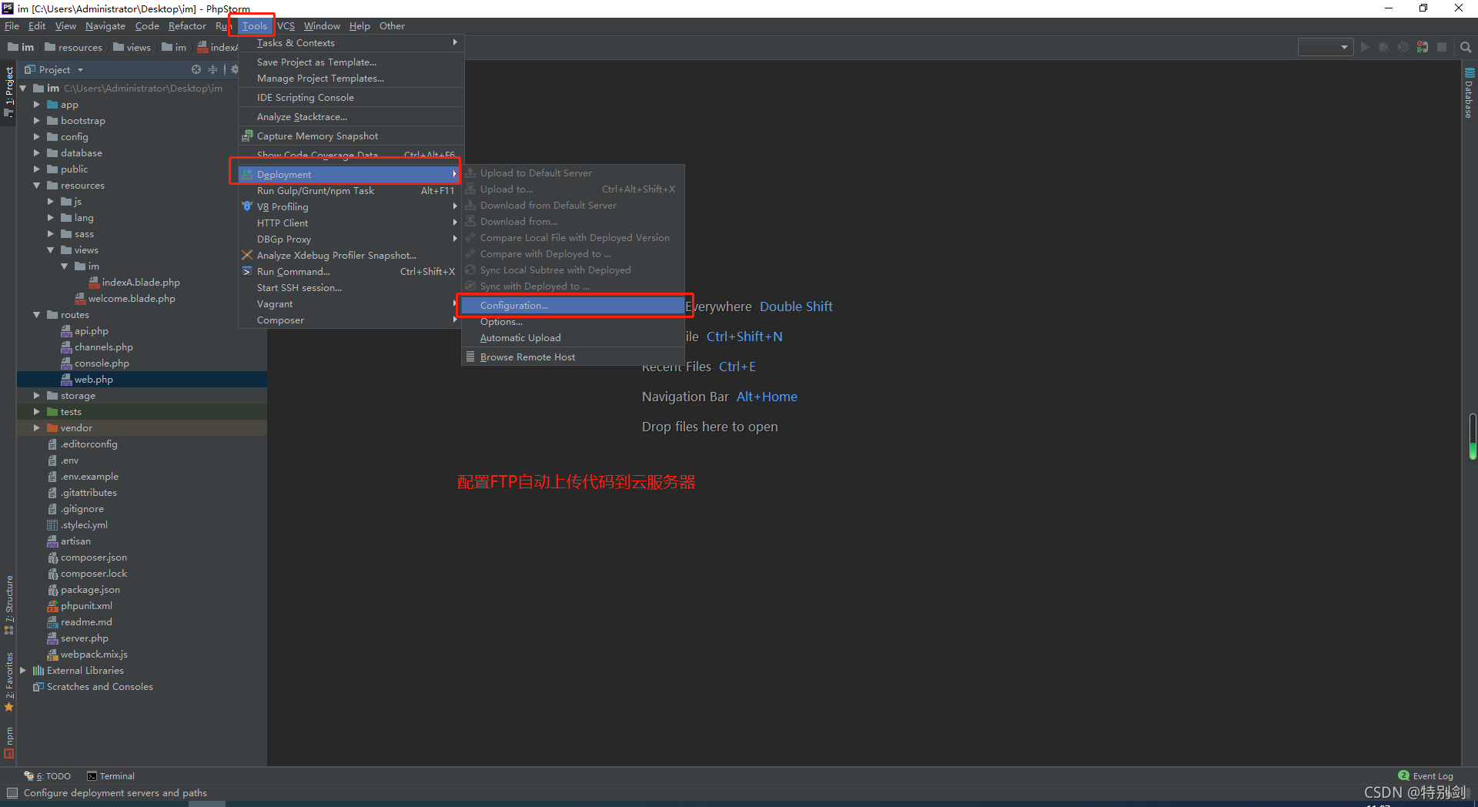Click Start SSH session menu item
This screenshot has height=807, width=1478.
[x=351, y=288]
